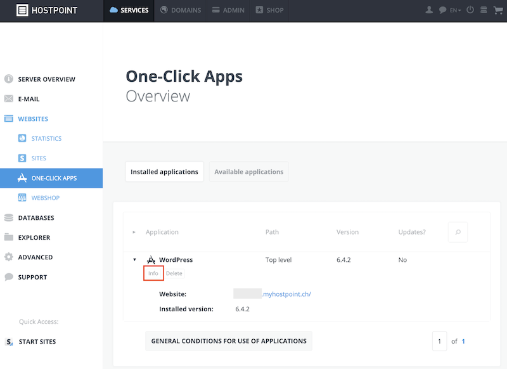Click the power logout icon
507x369 pixels.
tap(470, 10)
